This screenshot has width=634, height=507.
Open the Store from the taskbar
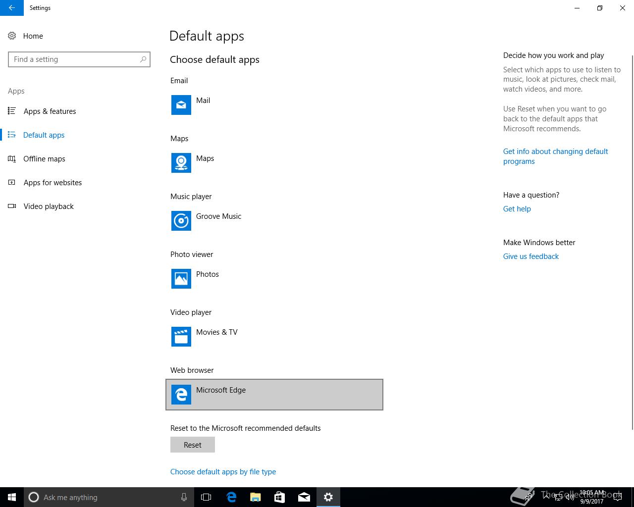pyautogui.click(x=279, y=497)
